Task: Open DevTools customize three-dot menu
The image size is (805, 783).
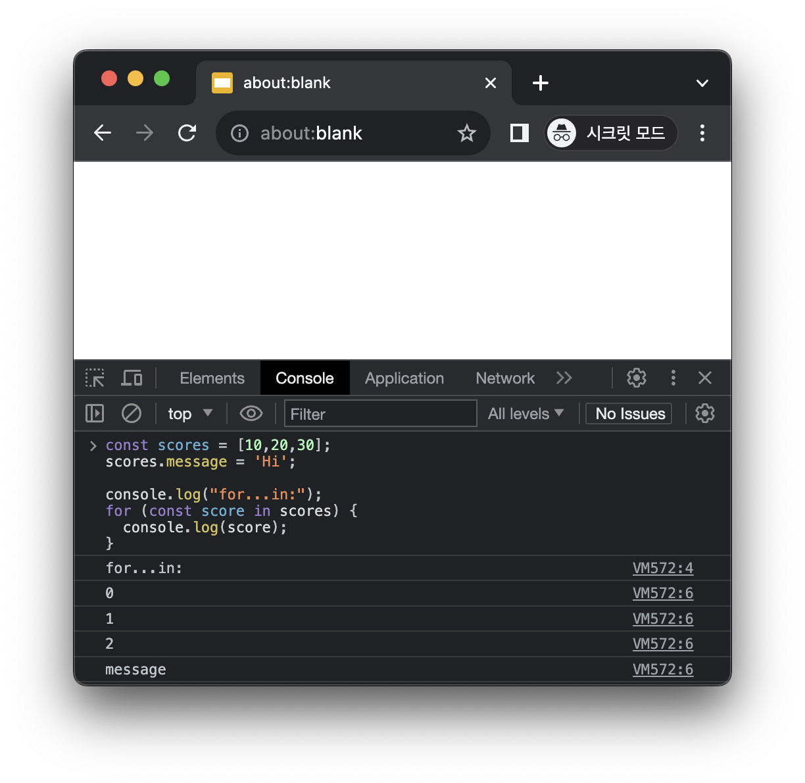Action: (x=673, y=378)
